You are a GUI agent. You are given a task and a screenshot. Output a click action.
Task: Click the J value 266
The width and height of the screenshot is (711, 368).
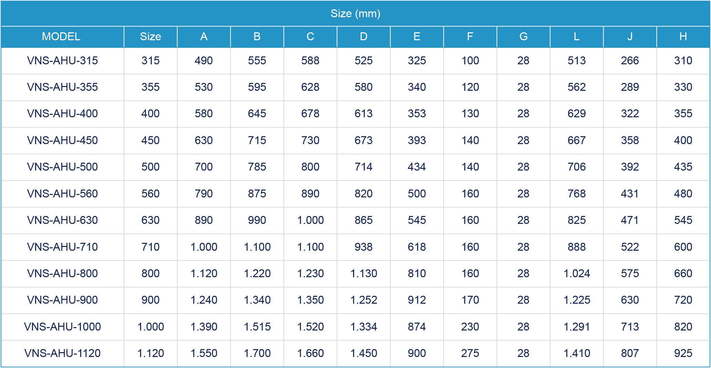630,61
